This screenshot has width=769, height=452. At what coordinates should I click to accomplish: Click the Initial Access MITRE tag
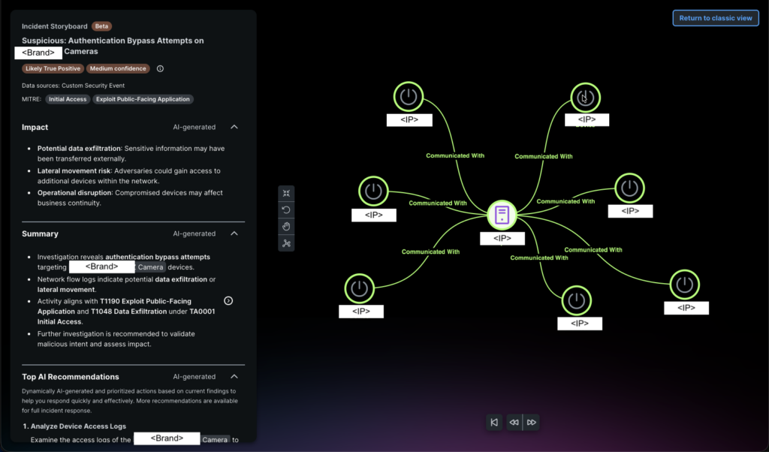pyautogui.click(x=68, y=99)
